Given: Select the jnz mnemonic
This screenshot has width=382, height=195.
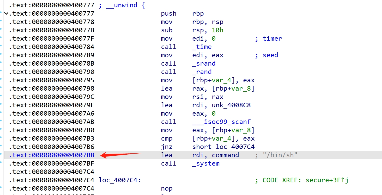Looking at the screenshot, I should [167, 147].
